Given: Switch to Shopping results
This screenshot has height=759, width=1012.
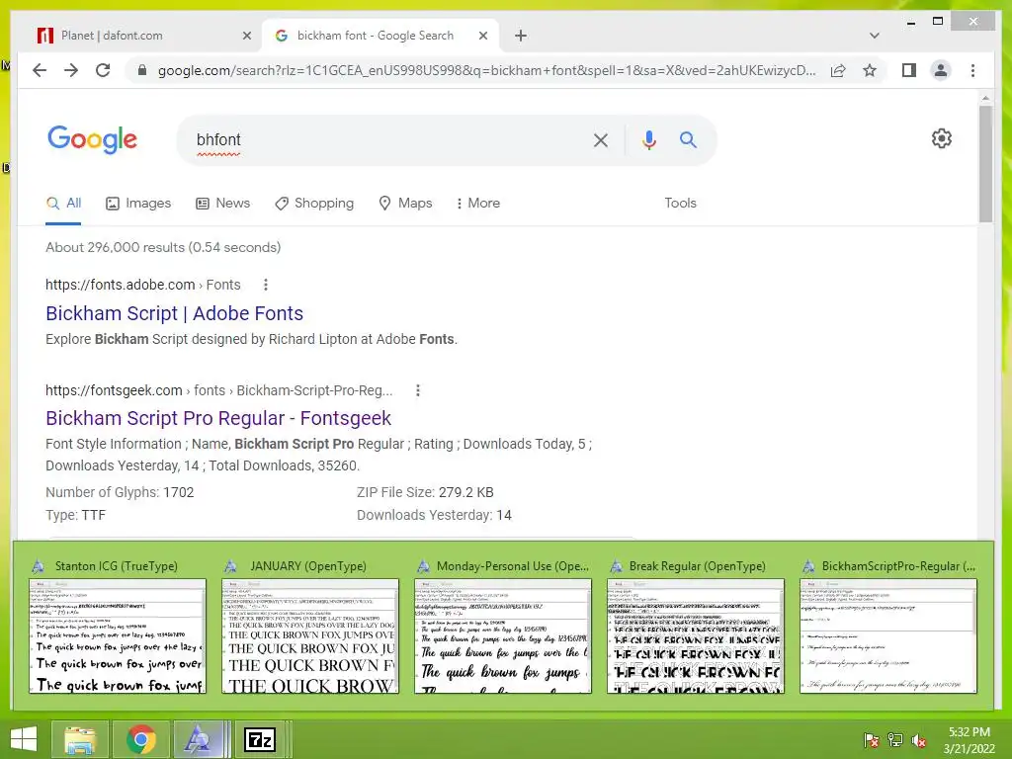Looking at the screenshot, I should [314, 204].
